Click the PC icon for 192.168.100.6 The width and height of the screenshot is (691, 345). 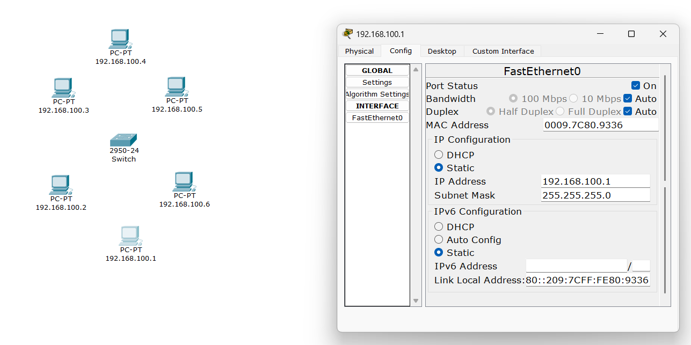[x=184, y=182]
